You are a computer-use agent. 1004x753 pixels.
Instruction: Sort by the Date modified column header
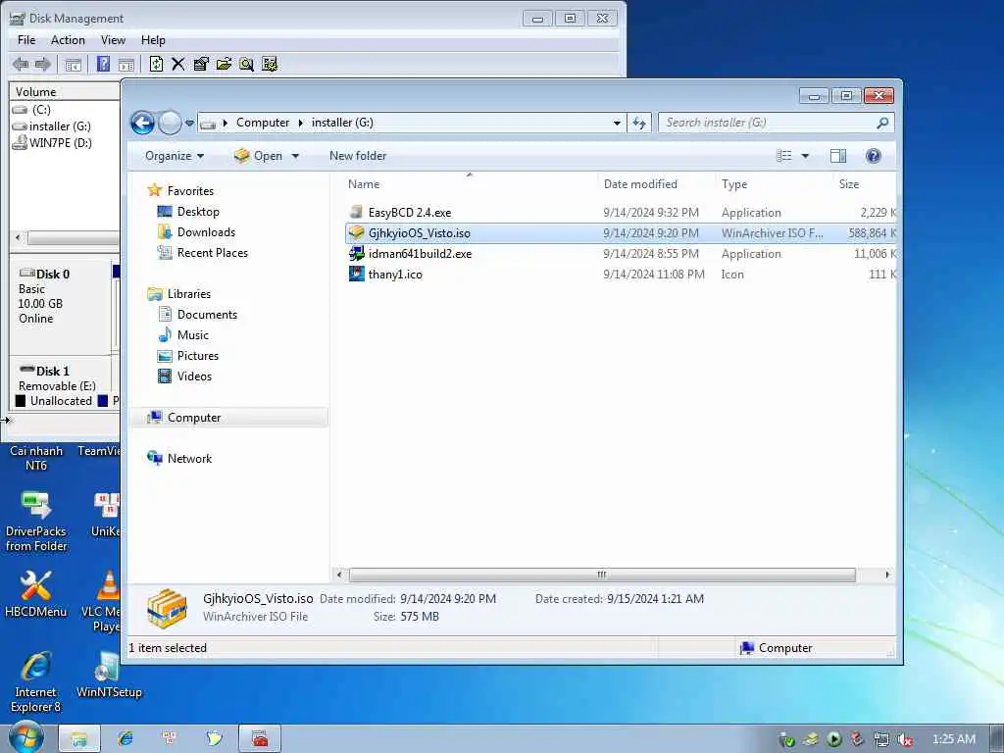point(640,184)
